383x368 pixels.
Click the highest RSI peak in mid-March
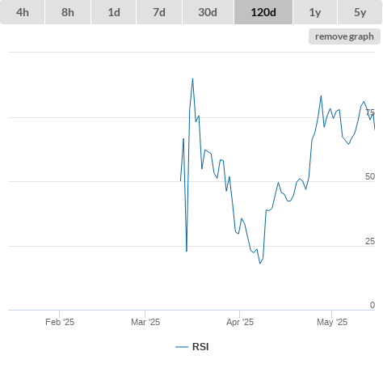(192, 79)
